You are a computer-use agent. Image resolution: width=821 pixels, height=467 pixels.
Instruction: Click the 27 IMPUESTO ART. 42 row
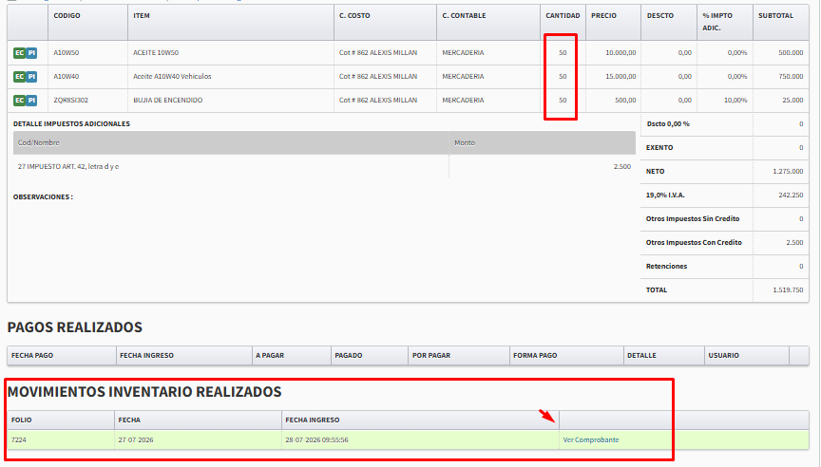[324, 166]
